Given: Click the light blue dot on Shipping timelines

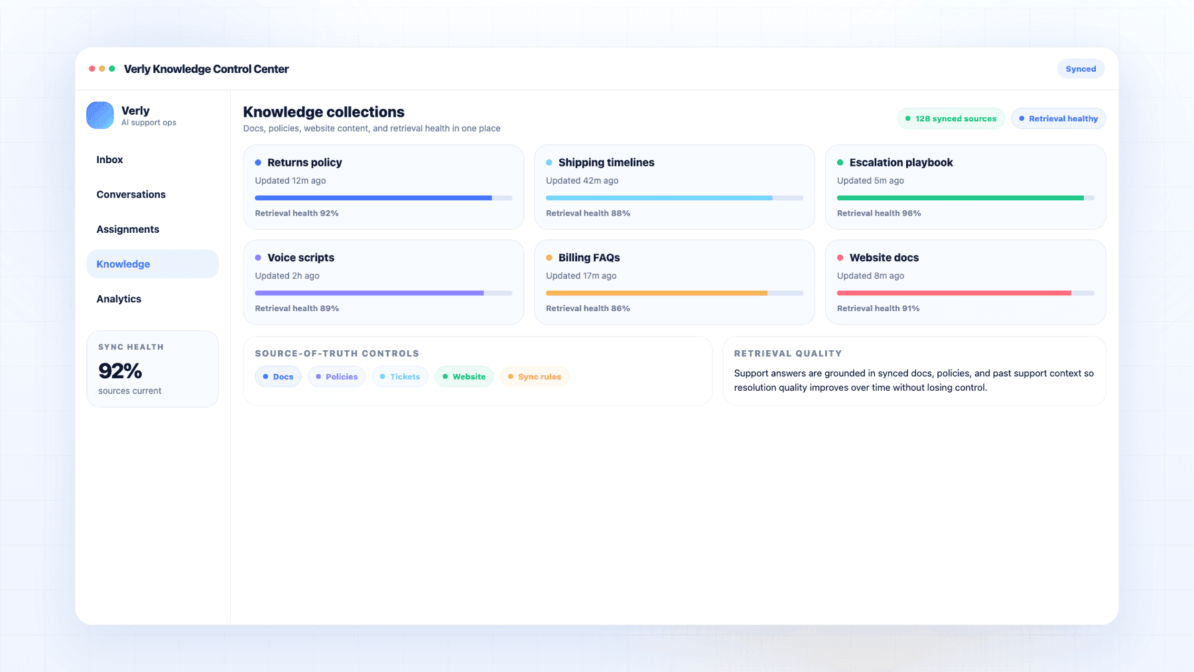Looking at the screenshot, I should 549,162.
